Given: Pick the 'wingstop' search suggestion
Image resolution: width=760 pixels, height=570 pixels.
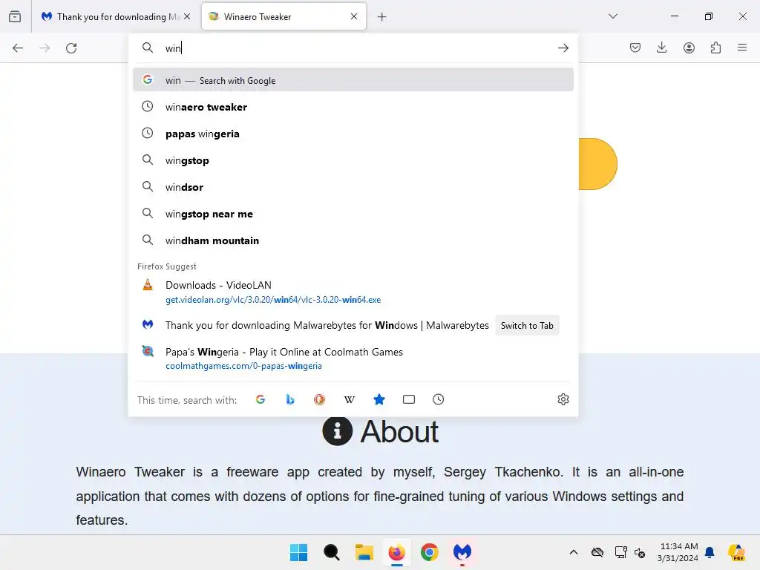Looking at the screenshot, I should (353, 160).
